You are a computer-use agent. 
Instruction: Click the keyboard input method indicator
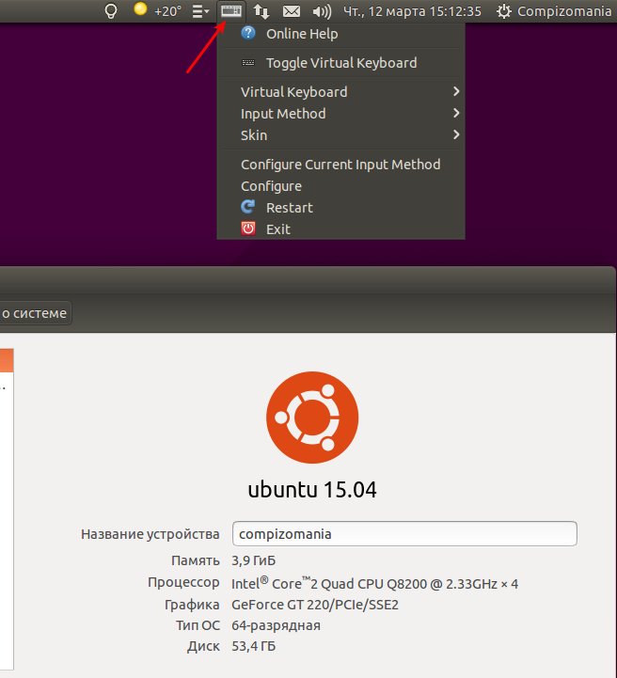pyautogui.click(x=231, y=10)
